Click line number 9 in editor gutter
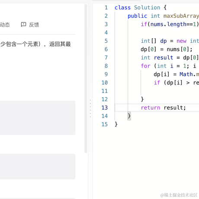This screenshot has height=199, width=199. 106,74
